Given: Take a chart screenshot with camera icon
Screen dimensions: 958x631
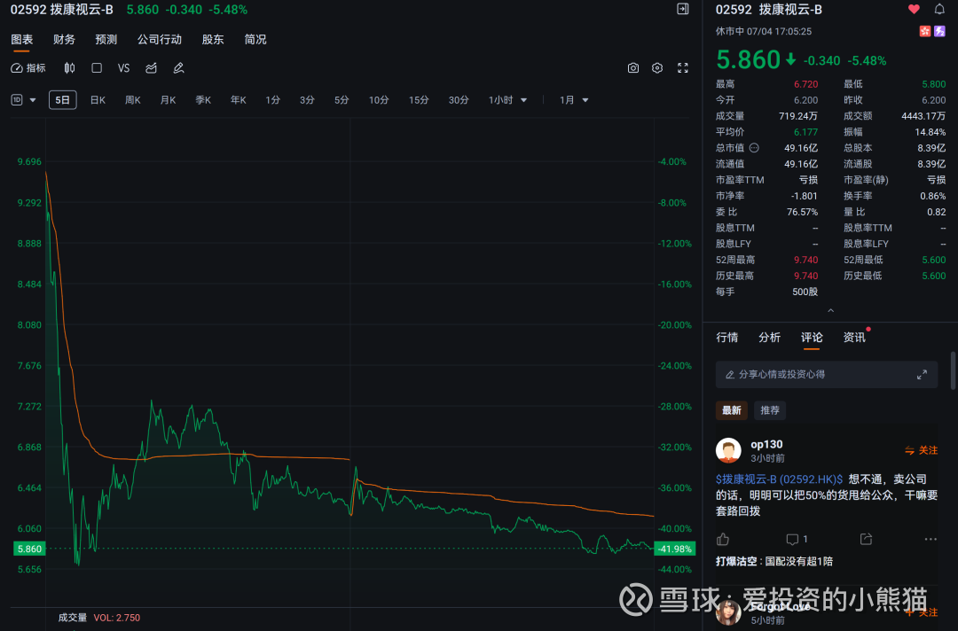Looking at the screenshot, I should (x=633, y=68).
